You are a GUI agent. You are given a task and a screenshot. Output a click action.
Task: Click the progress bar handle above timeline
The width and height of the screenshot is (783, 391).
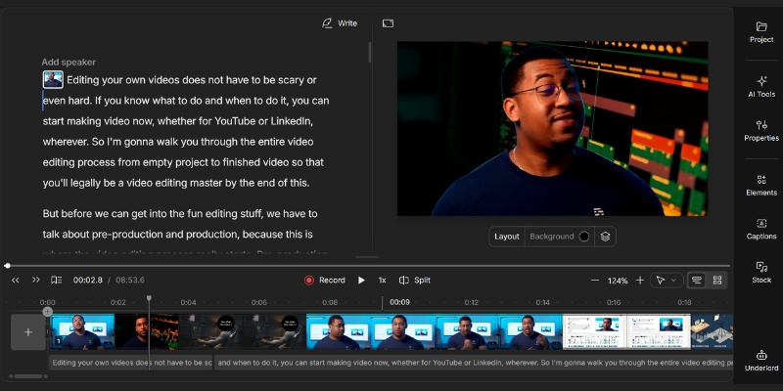coord(7,266)
